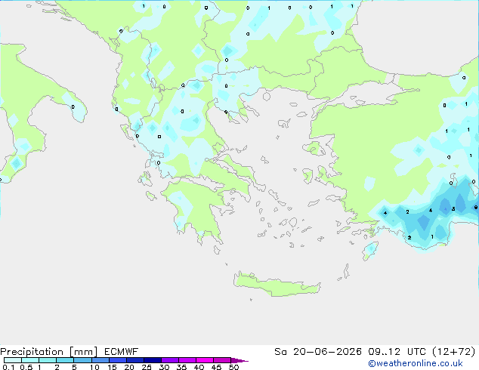Choose the 40–45 mm magenta legend swatch
The width and height of the screenshot is (479, 370).
tap(205, 360)
